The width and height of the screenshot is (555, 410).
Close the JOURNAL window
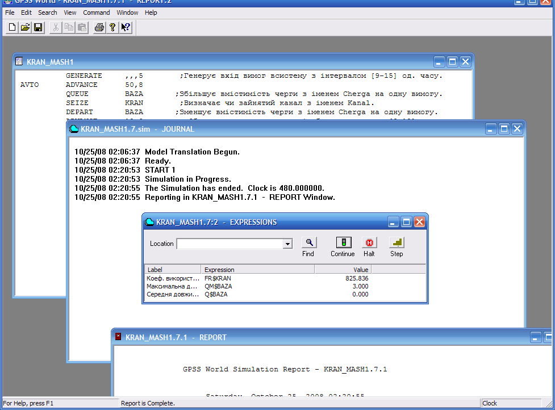518,129
